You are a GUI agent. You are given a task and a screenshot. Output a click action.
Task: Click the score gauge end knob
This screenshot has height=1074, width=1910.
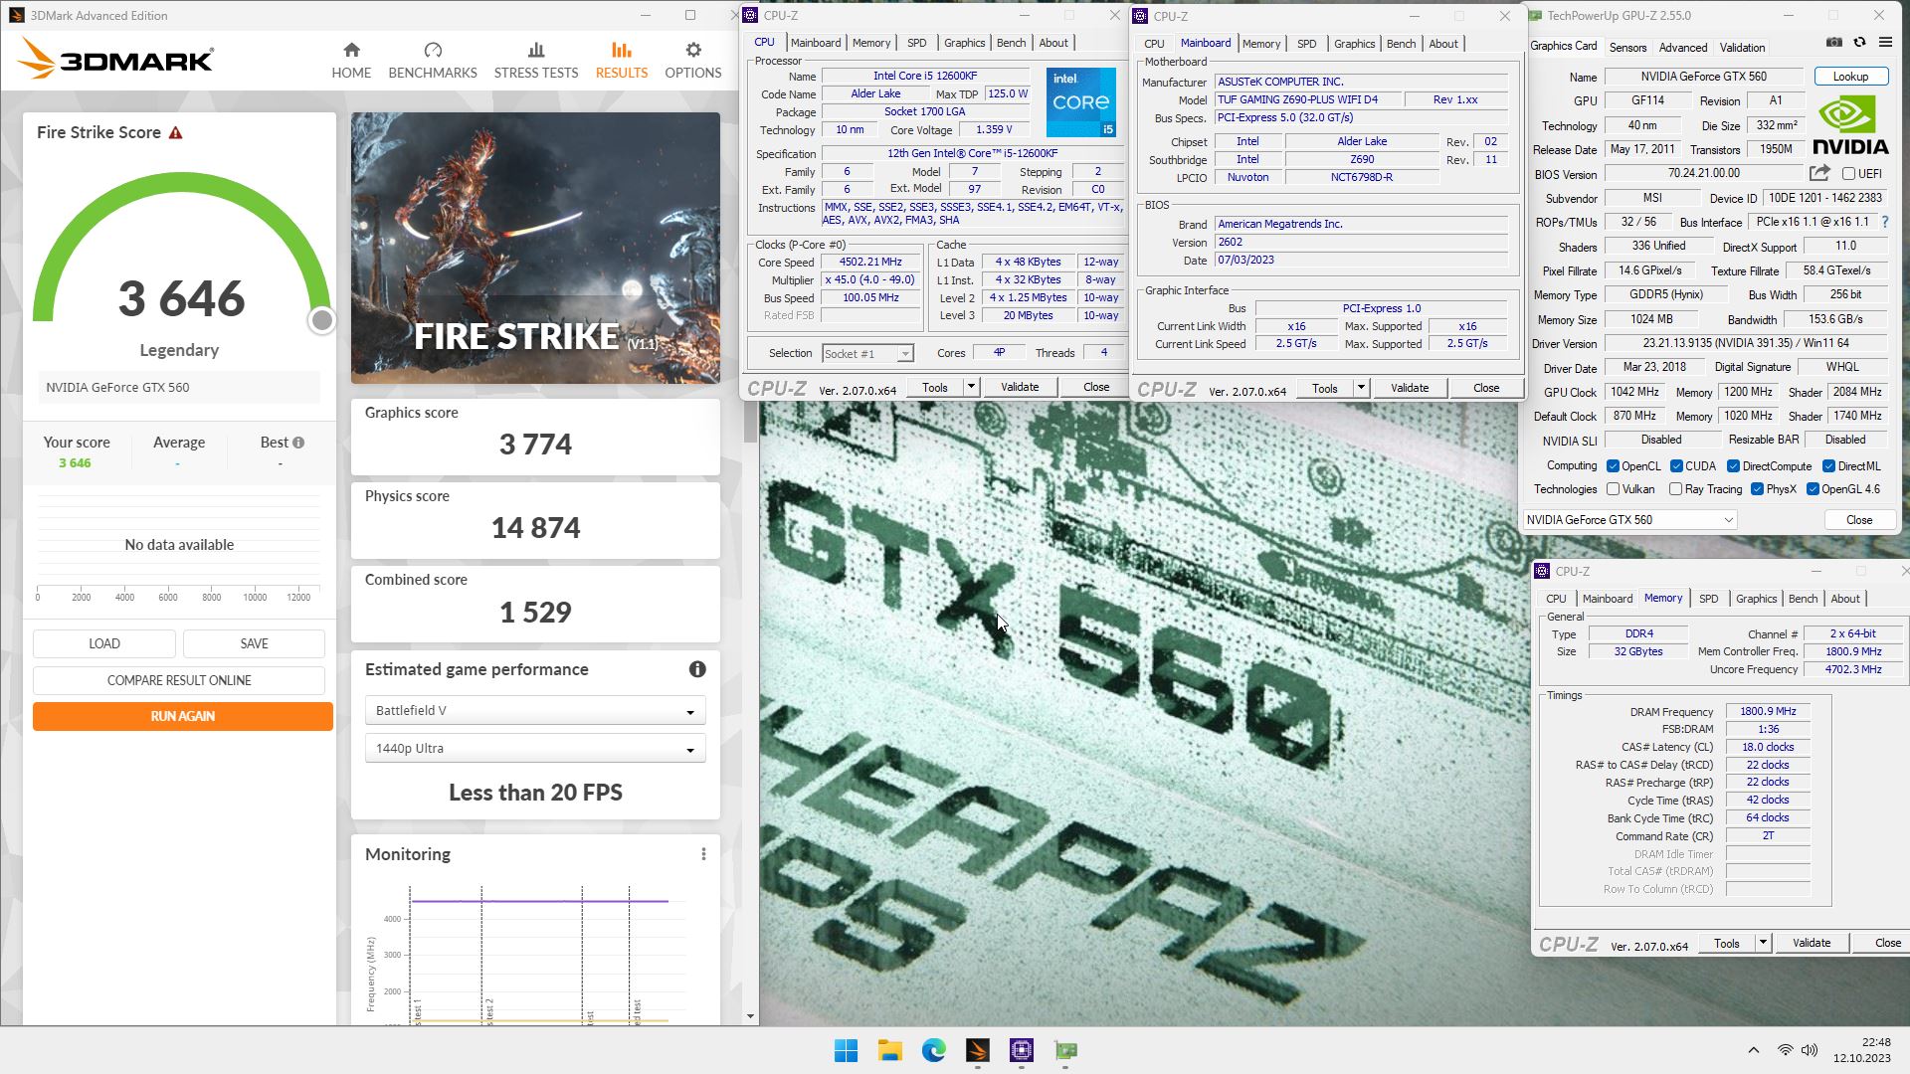[x=321, y=320]
